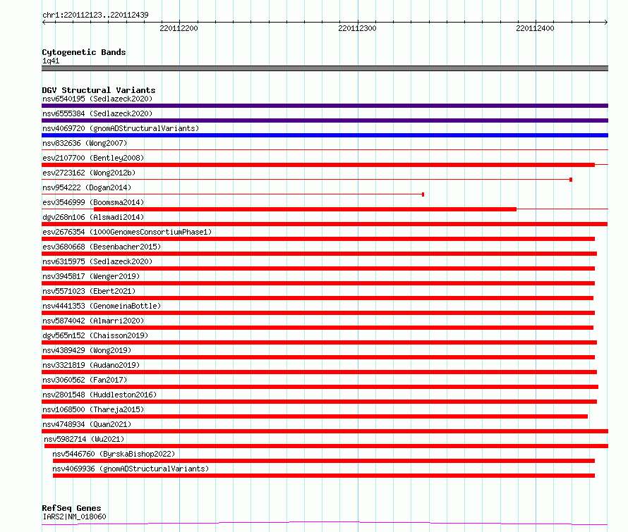
Task: Click the magenta IARS2 gene line
Action: 325,524
